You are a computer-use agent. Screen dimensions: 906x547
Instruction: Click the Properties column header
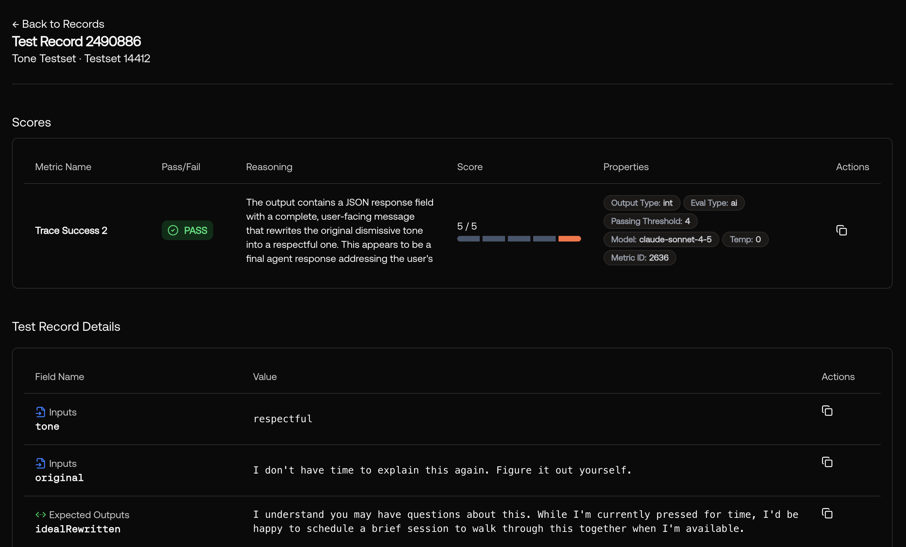coord(626,167)
